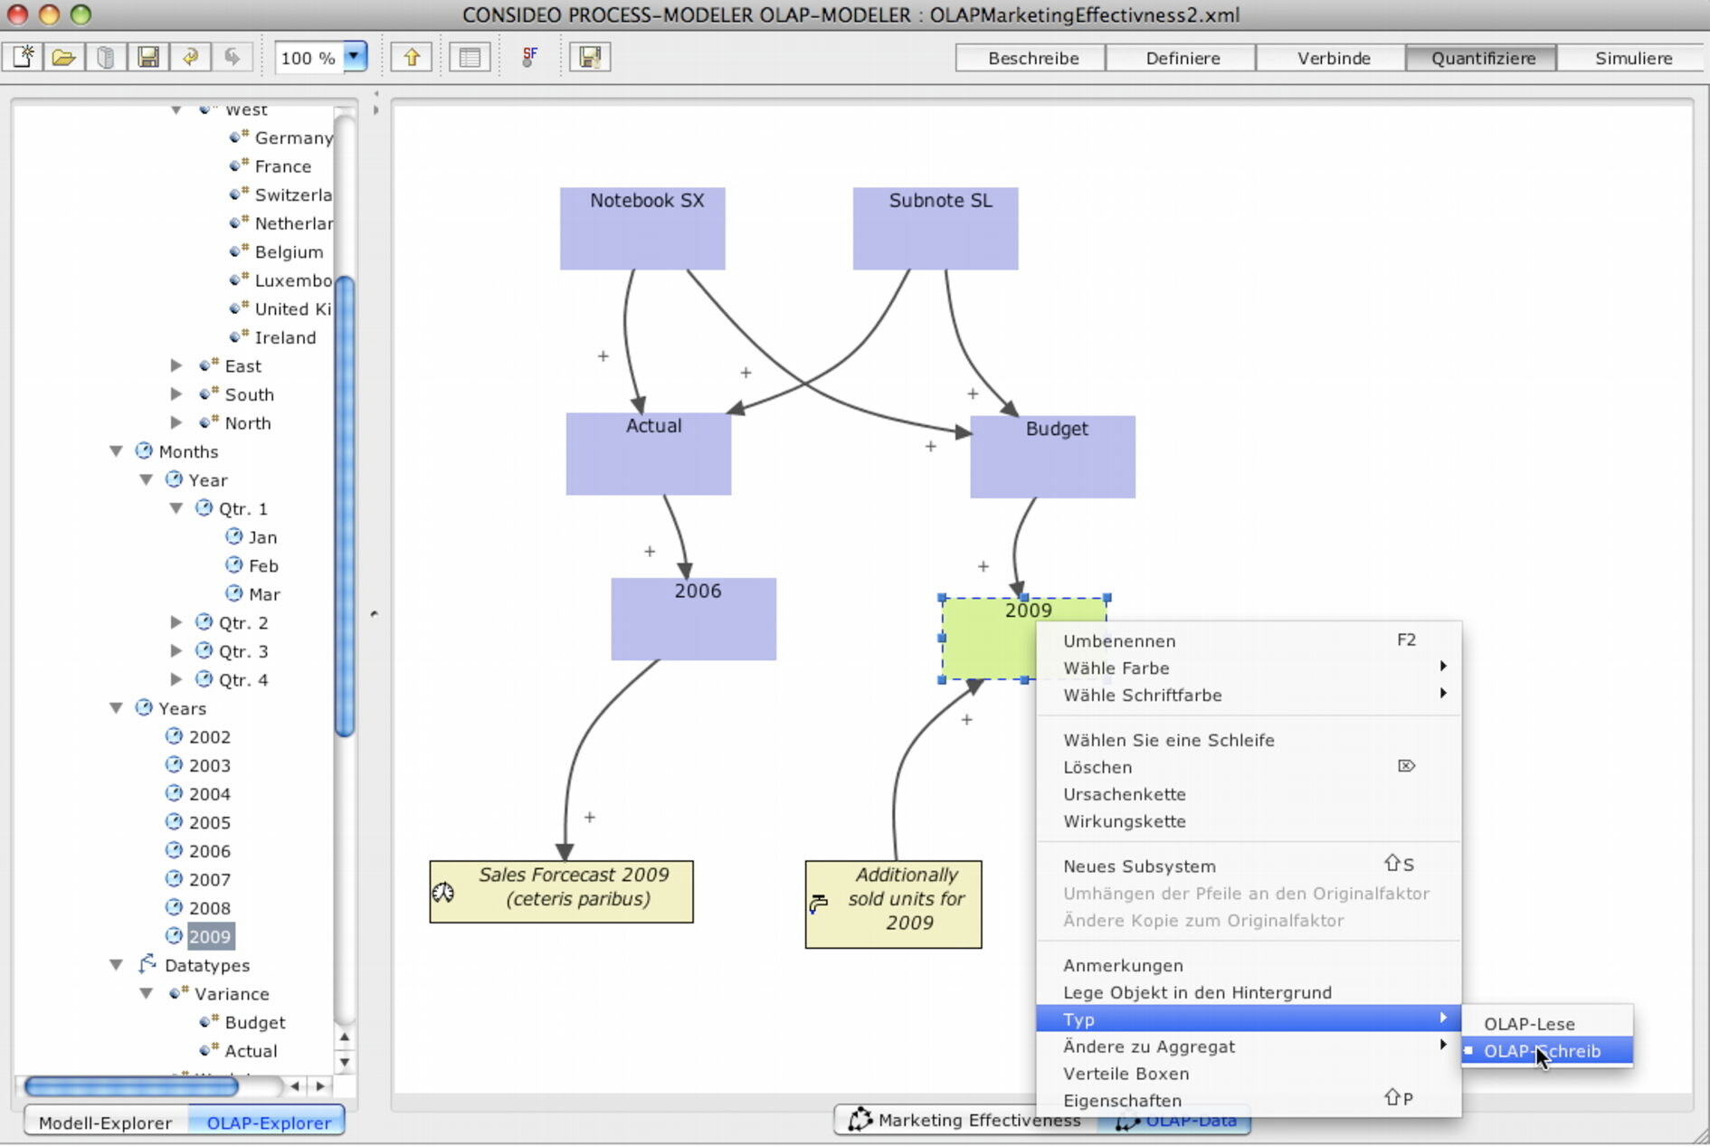Click the yellow up arrow toolbar button
Screen dimensions: 1710x1146
point(412,57)
